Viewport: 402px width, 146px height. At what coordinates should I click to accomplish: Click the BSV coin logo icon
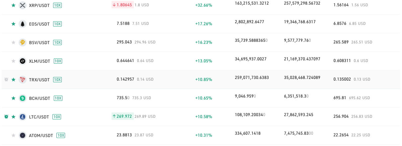(x=23, y=42)
